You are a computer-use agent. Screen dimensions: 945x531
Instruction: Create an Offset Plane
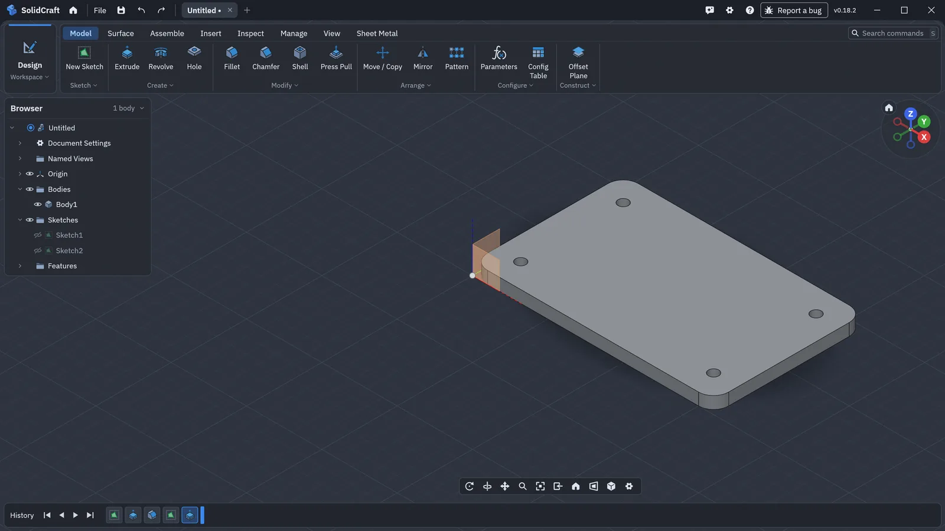click(x=578, y=63)
